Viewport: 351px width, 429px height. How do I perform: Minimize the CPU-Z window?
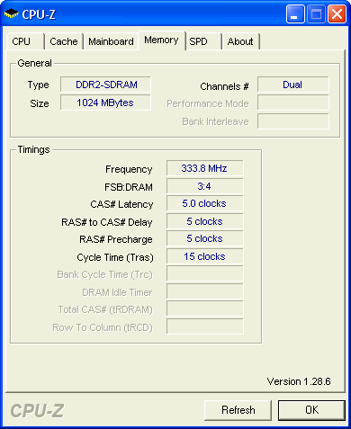[295, 14]
